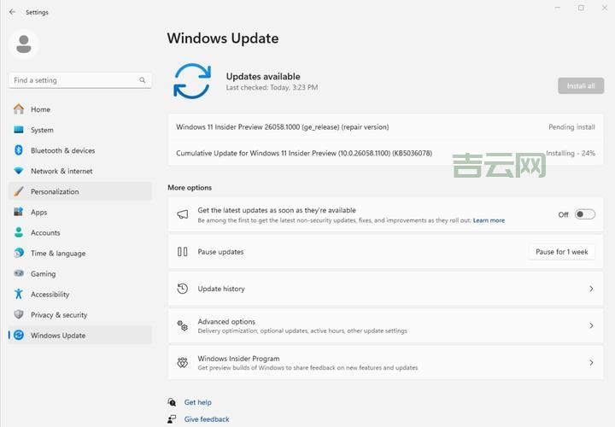Click the Get help icon
The height and width of the screenshot is (427, 615).
[172, 402]
